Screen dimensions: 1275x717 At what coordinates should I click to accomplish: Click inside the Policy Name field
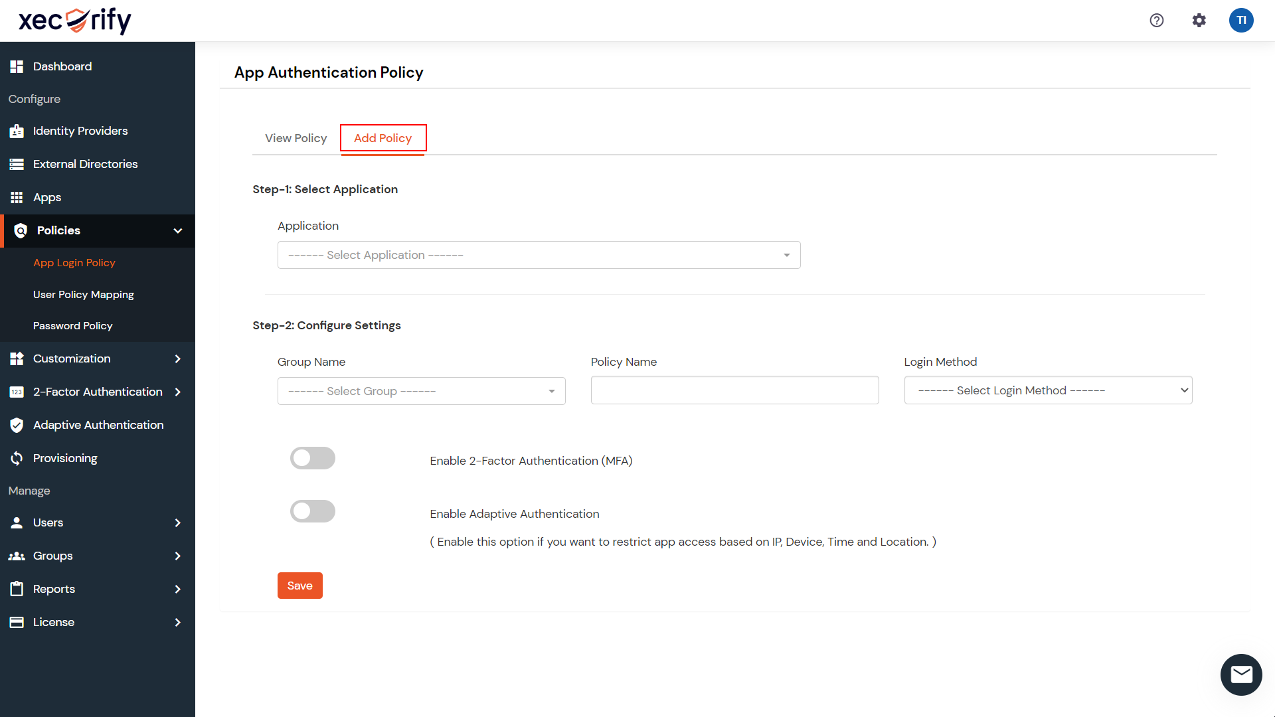[734, 390]
